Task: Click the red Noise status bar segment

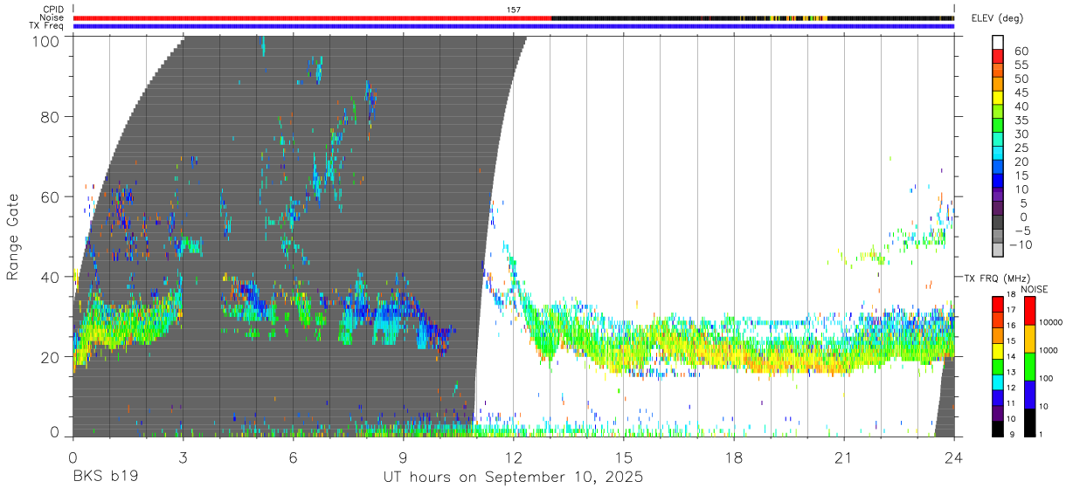Action: 312,17
